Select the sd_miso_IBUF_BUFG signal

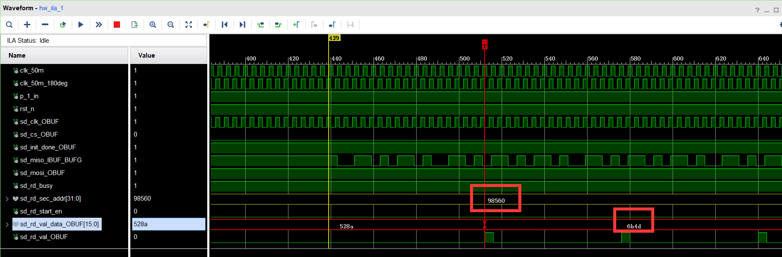(51, 160)
